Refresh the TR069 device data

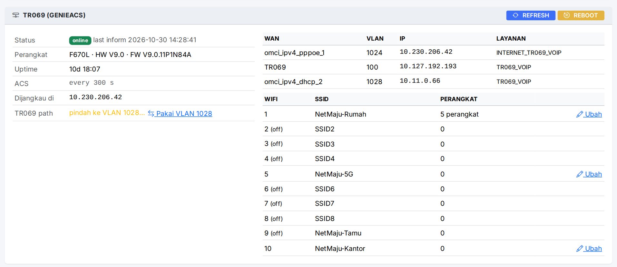coord(531,15)
